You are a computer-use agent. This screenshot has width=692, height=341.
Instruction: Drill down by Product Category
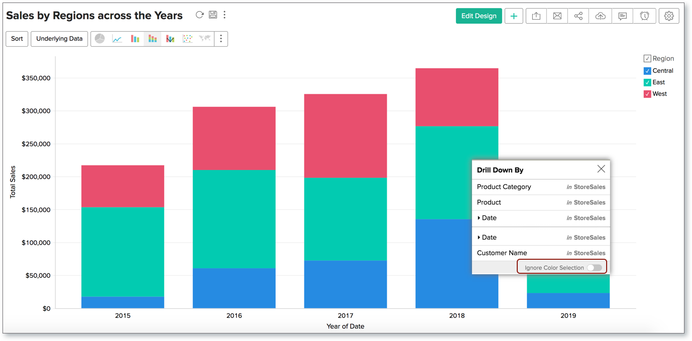pos(541,187)
